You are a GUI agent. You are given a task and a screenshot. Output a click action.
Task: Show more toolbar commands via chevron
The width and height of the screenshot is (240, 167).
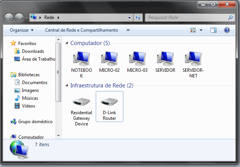tap(128, 30)
